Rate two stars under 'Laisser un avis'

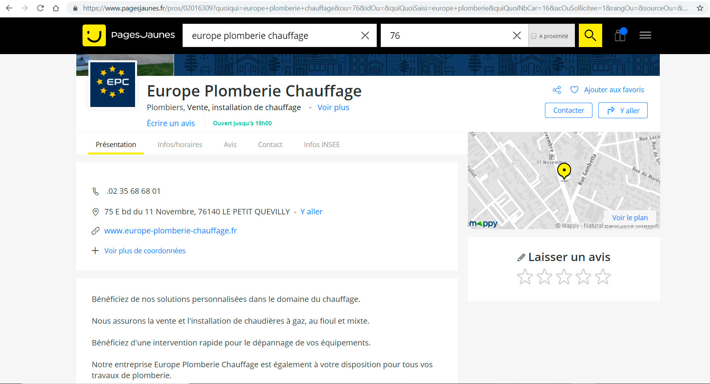544,277
